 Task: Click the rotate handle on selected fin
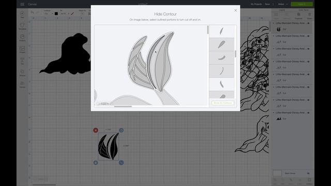point(121,130)
